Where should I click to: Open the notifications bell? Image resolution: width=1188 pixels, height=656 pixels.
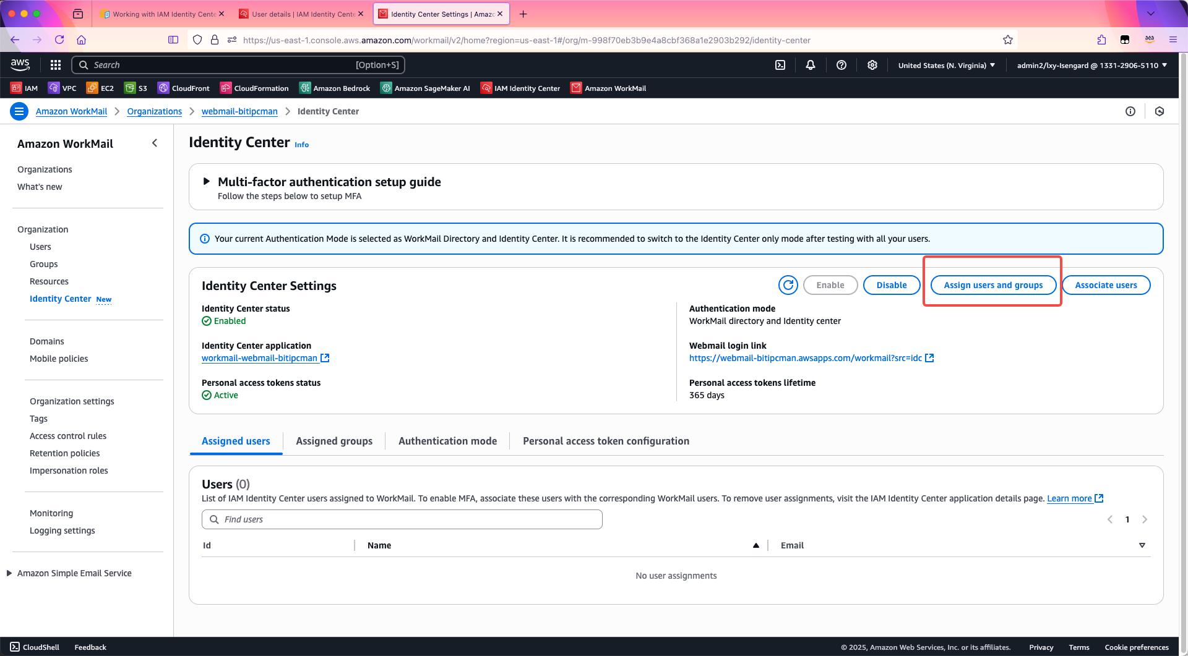click(811, 65)
